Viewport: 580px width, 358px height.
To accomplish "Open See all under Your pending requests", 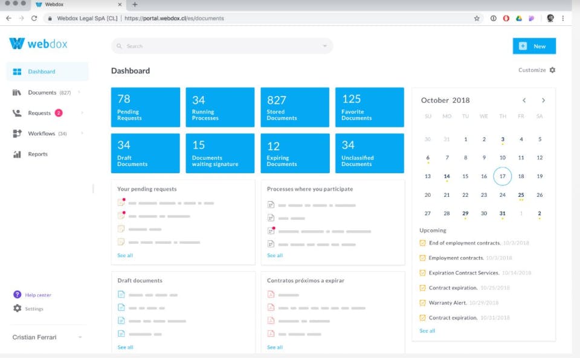I will (124, 255).
